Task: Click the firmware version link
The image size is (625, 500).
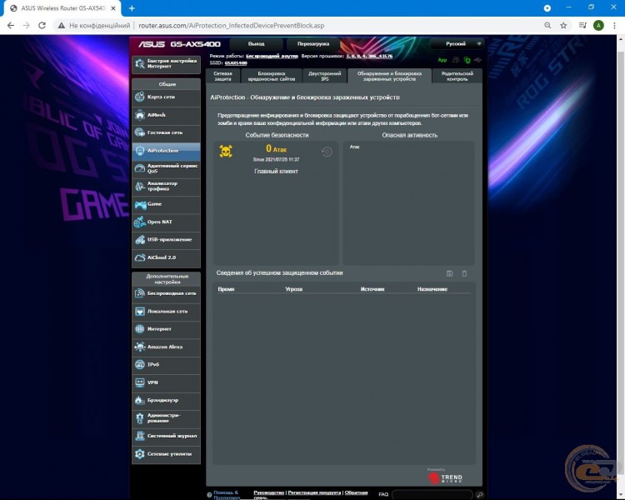Action: 369,56
